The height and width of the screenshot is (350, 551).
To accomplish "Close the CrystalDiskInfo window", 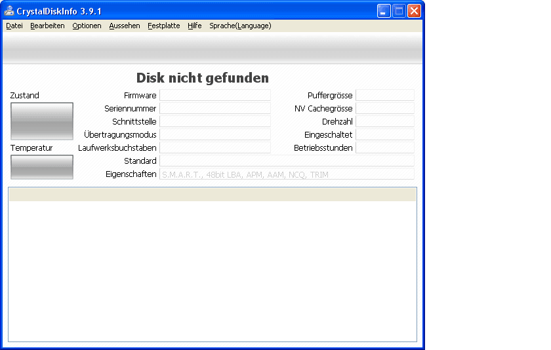I will 414,11.
